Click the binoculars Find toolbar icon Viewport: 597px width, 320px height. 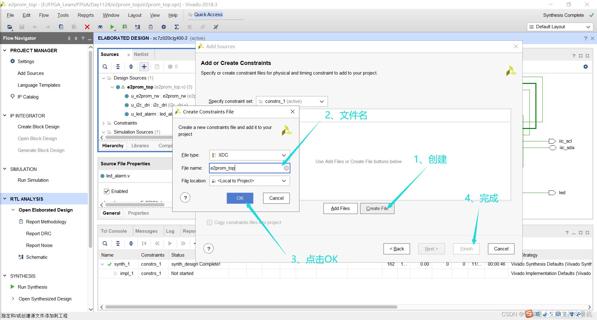click(x=100, y=27)
